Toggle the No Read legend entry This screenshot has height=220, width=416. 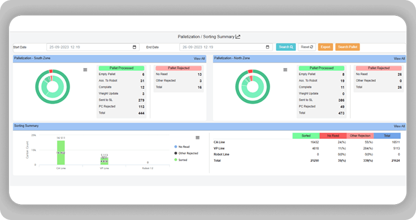click(x=182, y=147)
